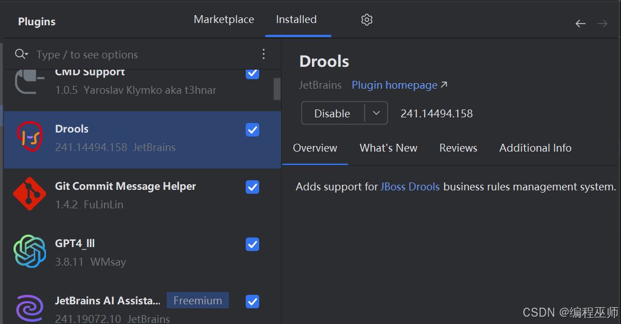Toggle the JetBrains AI Assistant checkbox
Screen dimensions: 621x324
coord(252,302)
